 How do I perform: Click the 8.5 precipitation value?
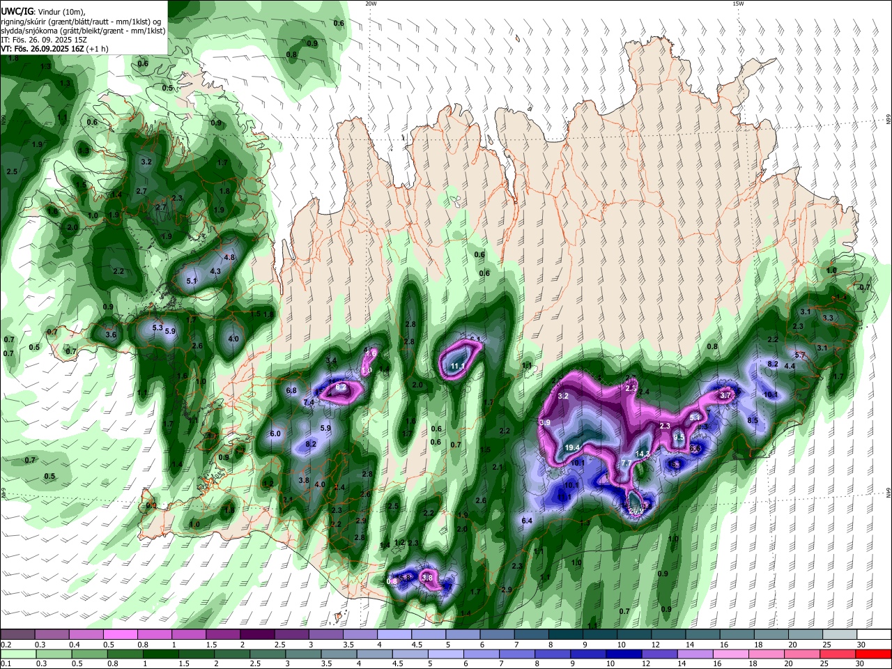point(753,420)
